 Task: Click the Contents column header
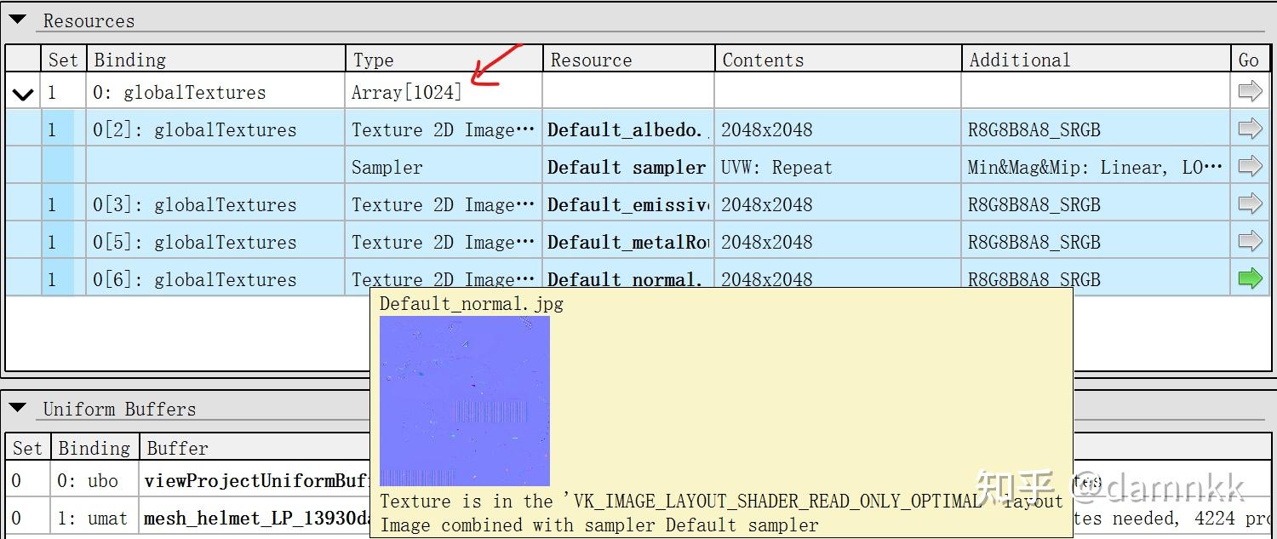point(762,59)
